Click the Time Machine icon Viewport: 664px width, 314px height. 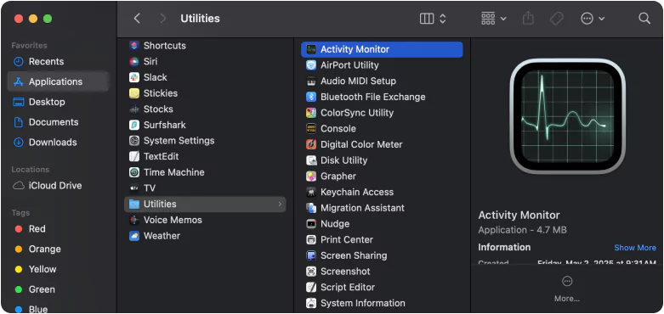click(134, 172)
